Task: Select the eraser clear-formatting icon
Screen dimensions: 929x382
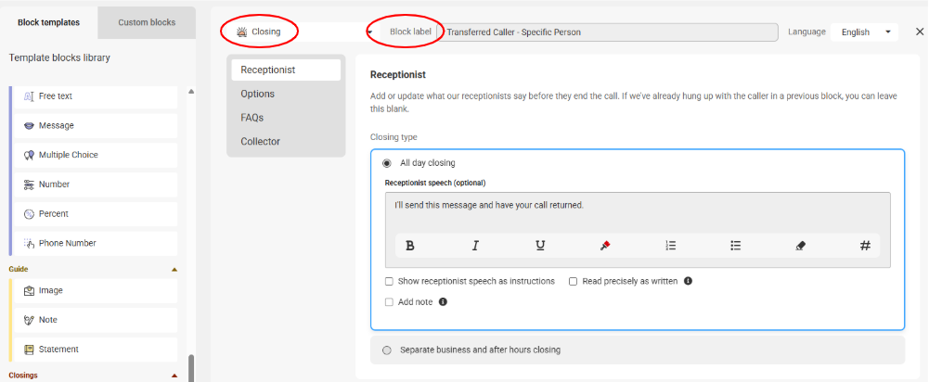Action: click(x=800, y=246)
